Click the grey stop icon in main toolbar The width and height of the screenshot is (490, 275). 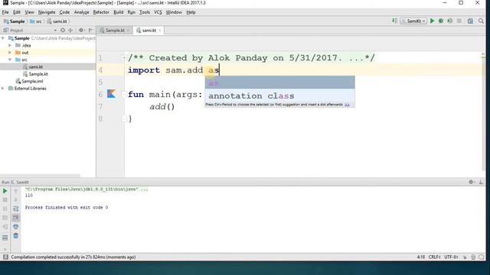pos(459,21)
